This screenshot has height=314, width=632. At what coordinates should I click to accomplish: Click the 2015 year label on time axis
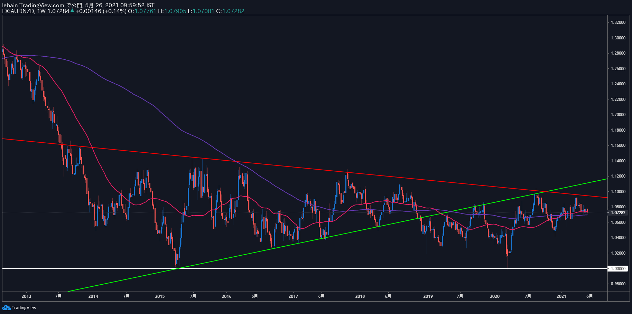(160, 296)
